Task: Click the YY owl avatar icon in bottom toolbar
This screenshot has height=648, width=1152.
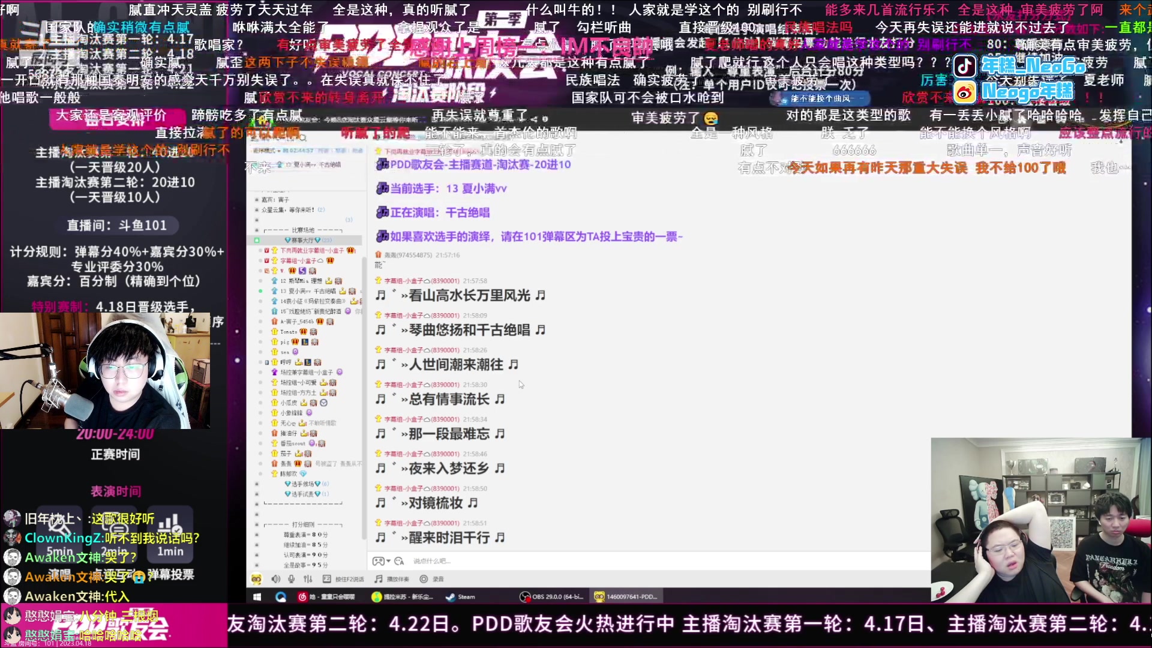Action: [x=256, y=579]
